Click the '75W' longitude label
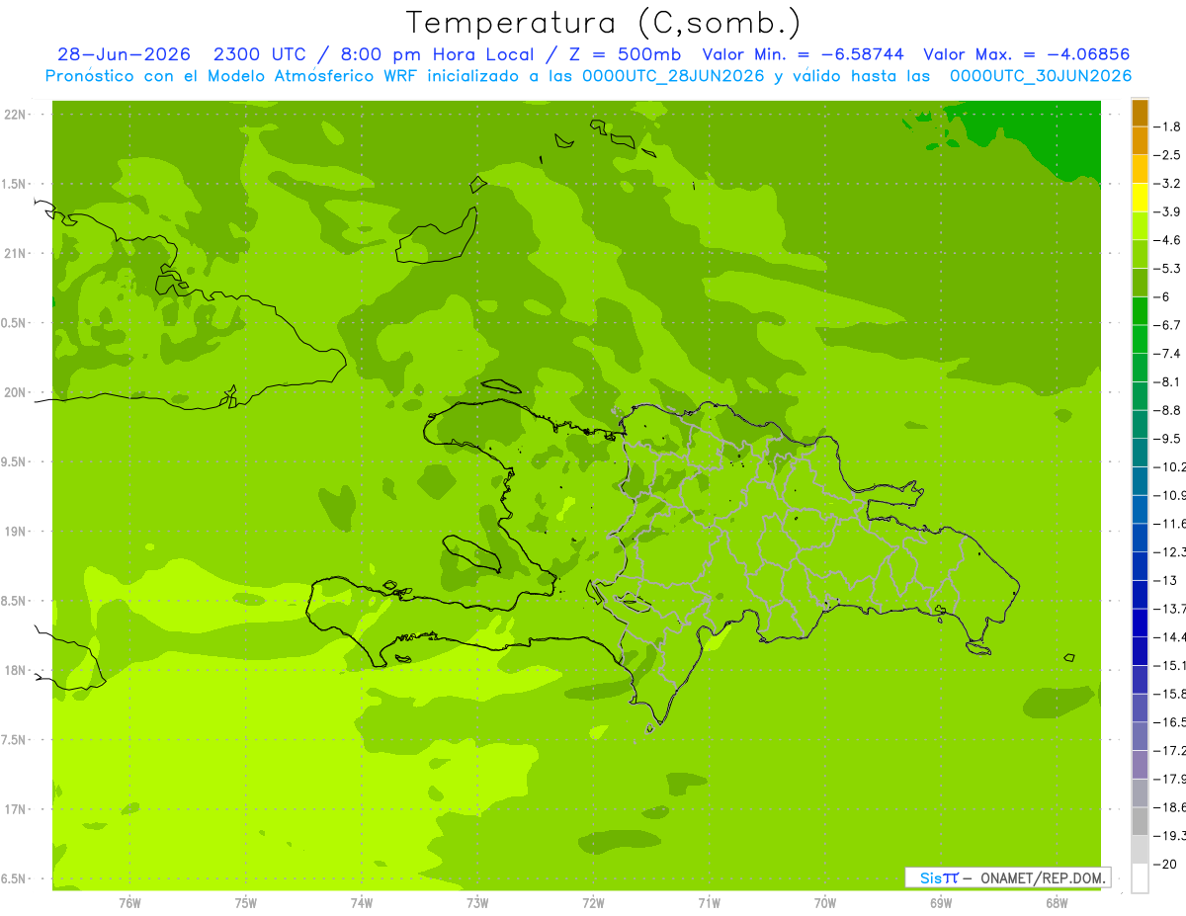1186x916 pixels. click(246, 902)
